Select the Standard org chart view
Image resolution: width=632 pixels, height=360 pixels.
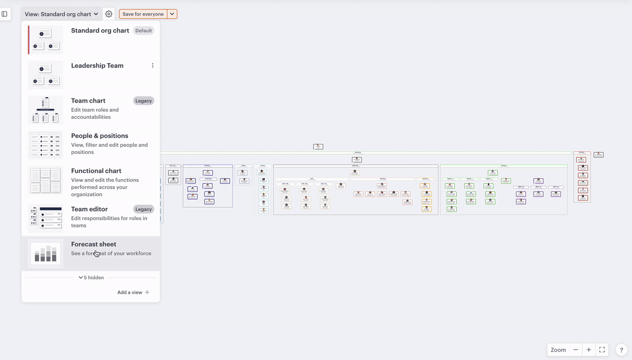100,31
